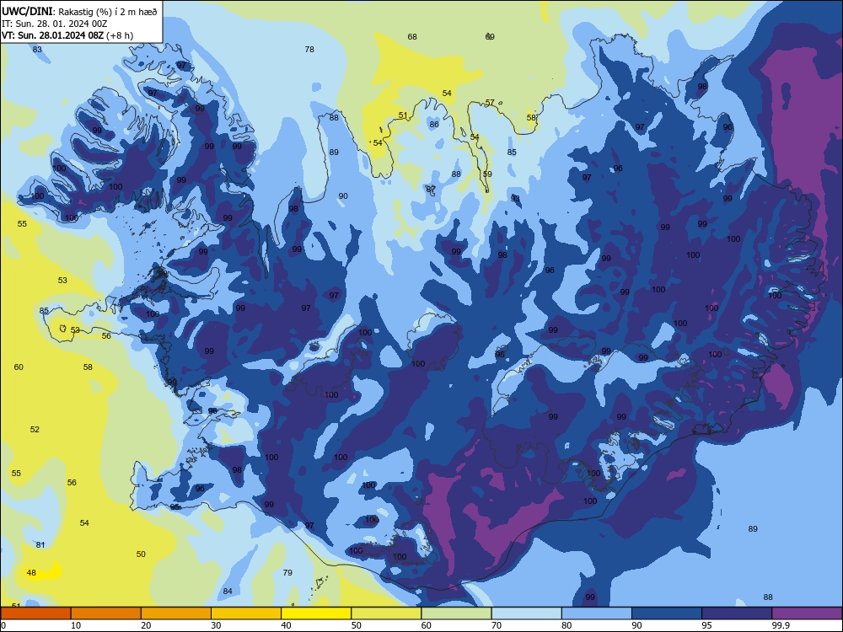Click the map value '81' in the southwest sea
Viewport: 843px width, 632px height.
coord(40,545)
